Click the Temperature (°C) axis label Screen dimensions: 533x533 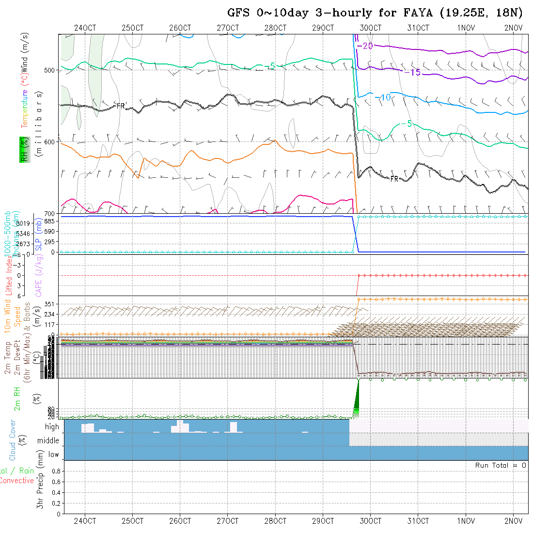click(24, 101)
